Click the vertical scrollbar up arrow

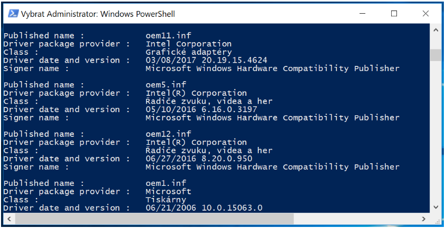tap(436, 30)
